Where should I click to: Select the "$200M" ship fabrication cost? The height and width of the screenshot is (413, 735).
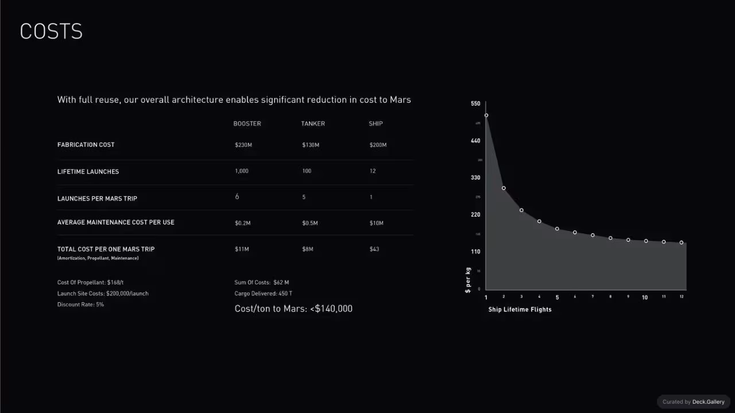click(x=378, y=145)
